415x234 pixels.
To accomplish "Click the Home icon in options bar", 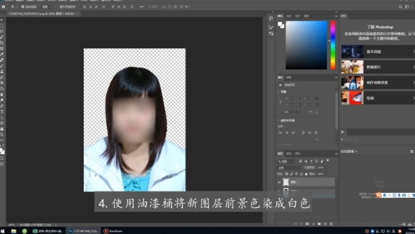I will pyautogui.click(x=3, y=7).
